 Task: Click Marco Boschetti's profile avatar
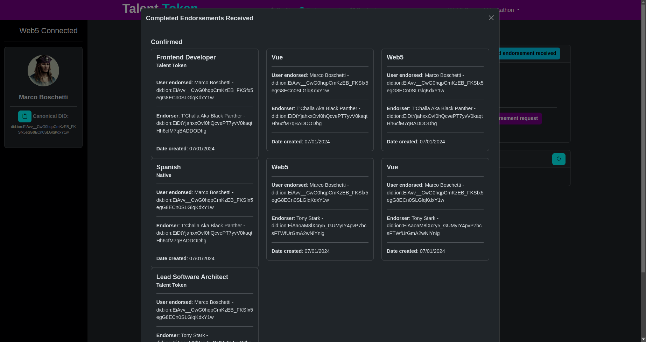click(x=43, y=71)
